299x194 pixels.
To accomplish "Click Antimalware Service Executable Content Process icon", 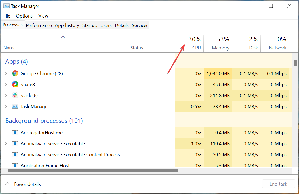I will point(15,154).
